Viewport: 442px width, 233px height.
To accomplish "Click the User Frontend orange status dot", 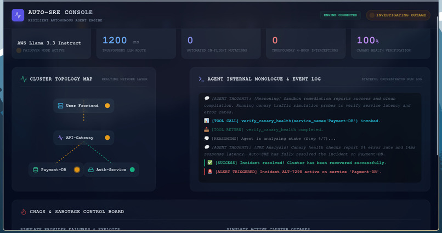I will [107, 106].
